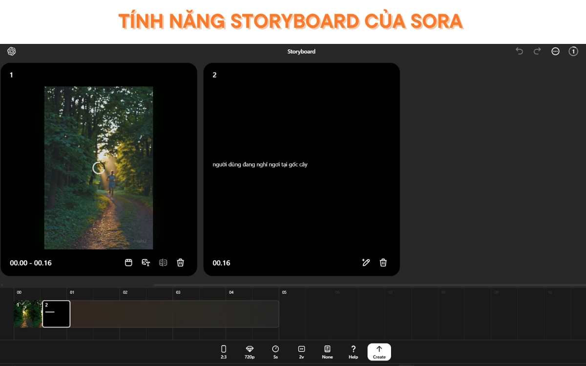Select clip 1 thumbnail in the timeline
This screenshot has height=366, width=586.
pos(28,314)
